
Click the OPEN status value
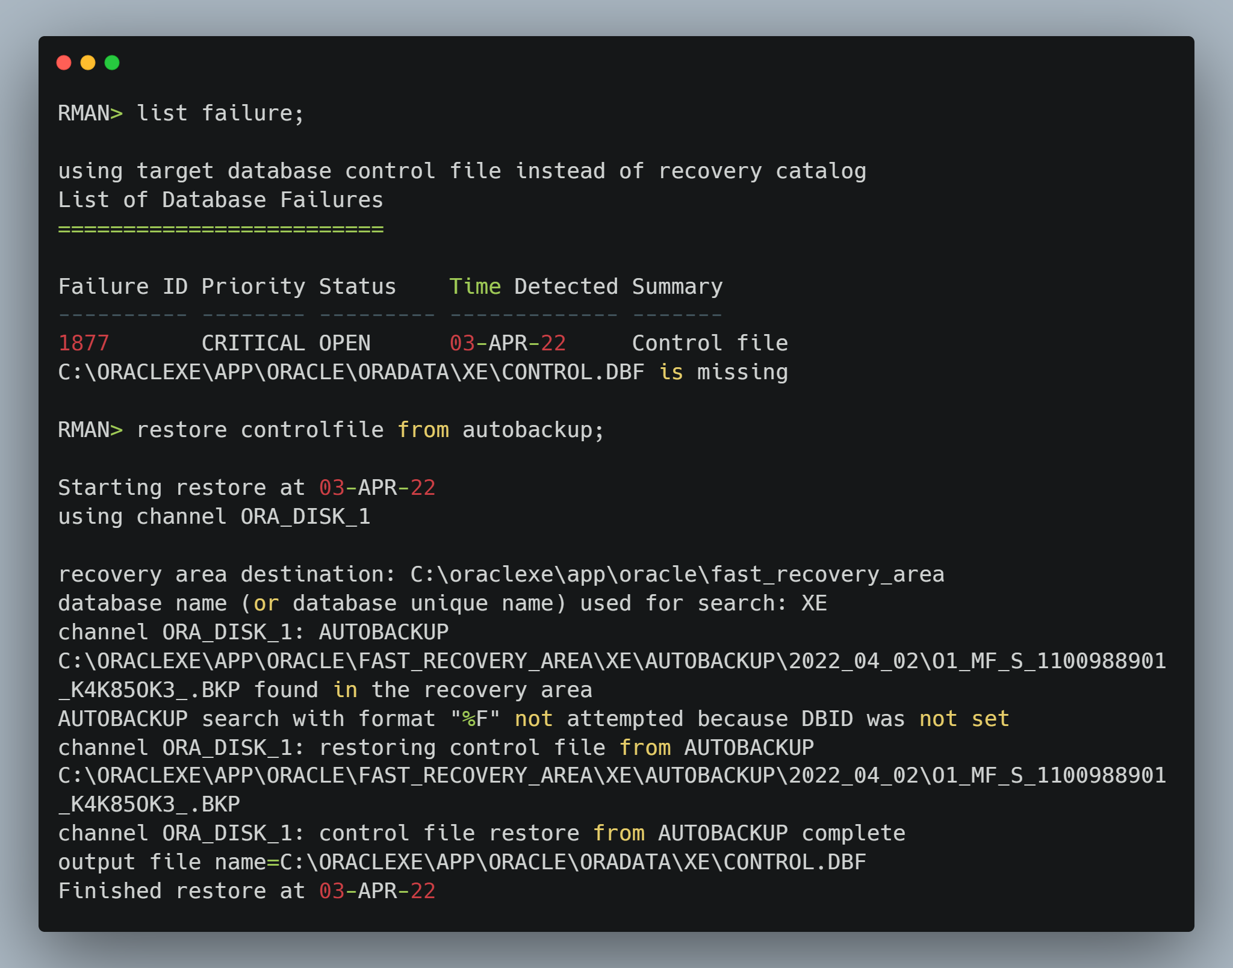click(x=344, y=343)
